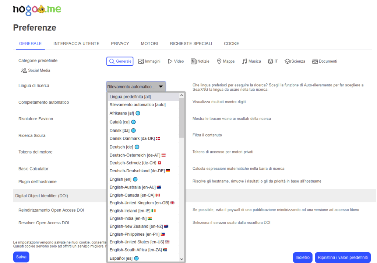Image resolution: width=377 pixels, height=263 pixels.
Task: Select English [en] language
Action: [x=143, y=179]
